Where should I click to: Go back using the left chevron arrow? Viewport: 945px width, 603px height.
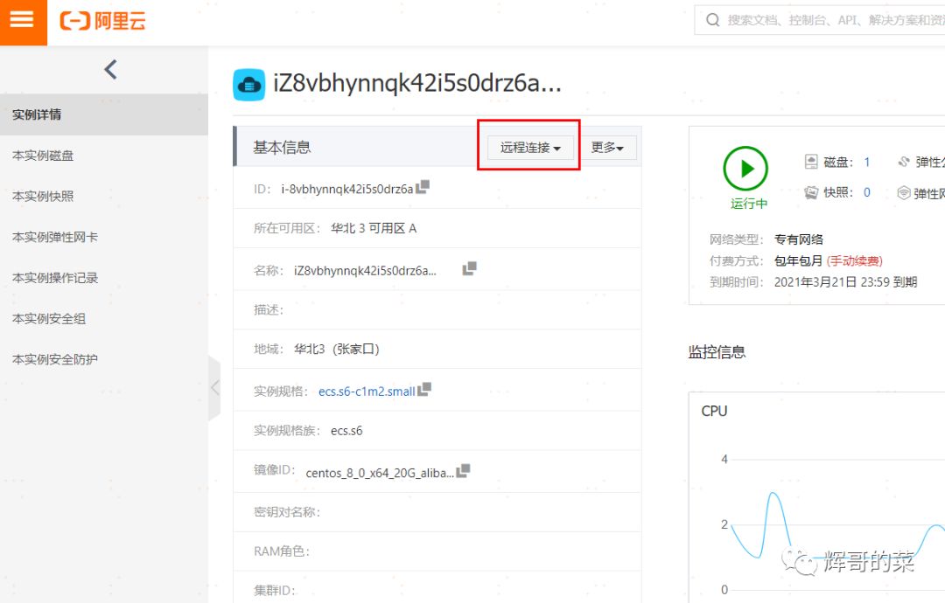(x=110, y=70)
